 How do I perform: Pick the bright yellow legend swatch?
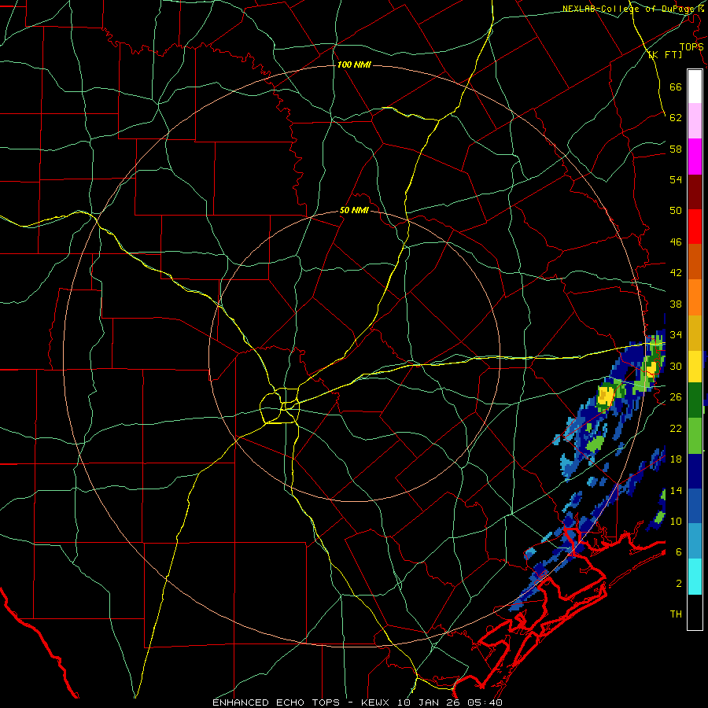[x=695, y=367]
